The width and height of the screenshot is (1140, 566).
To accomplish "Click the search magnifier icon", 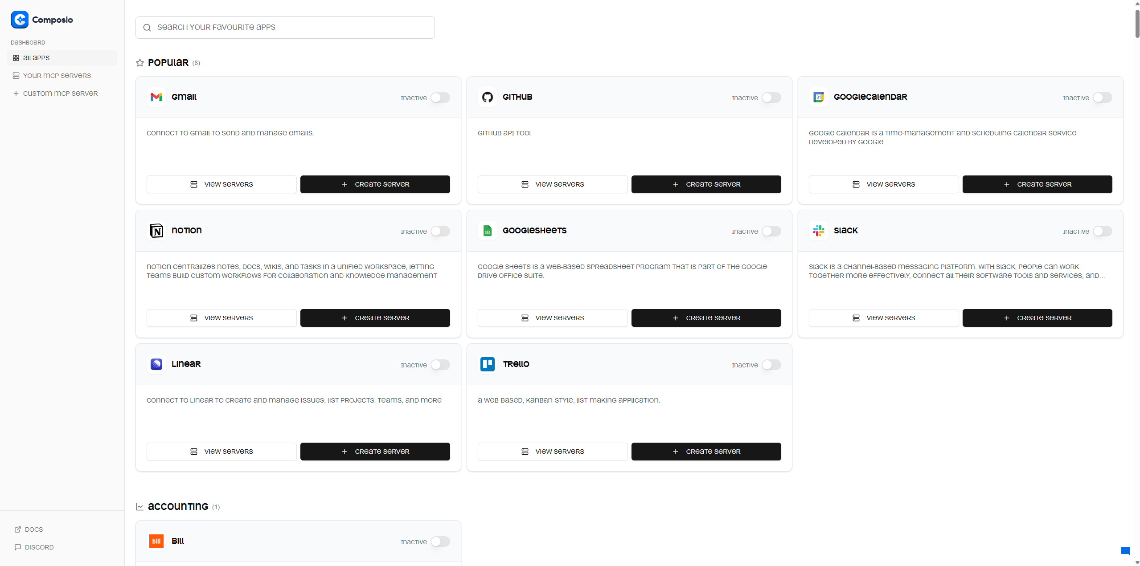I will tap(147, 28).
